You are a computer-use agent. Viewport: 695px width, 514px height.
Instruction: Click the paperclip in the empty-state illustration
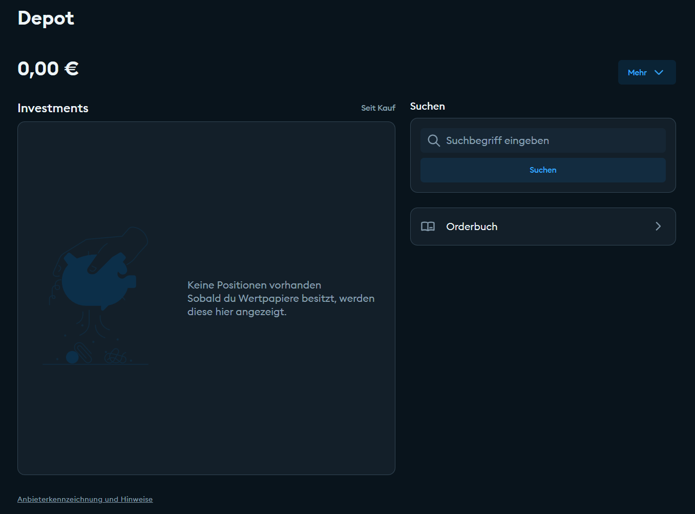pyautogui.click(x=84, y=352)
